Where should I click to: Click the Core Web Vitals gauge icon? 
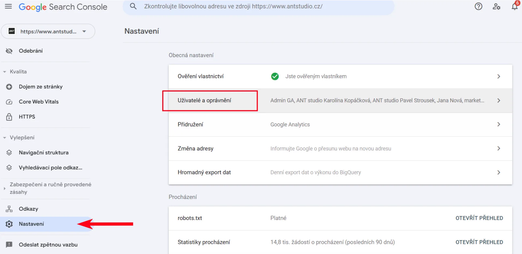tap(9, 102)
